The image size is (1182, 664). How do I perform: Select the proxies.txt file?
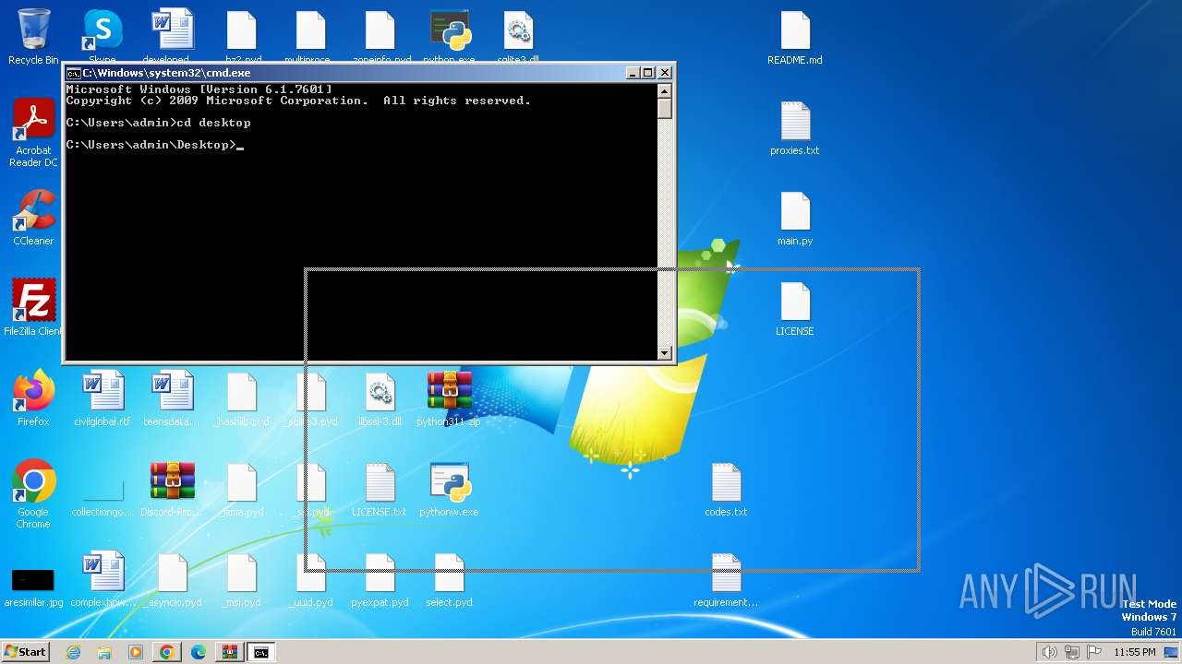point(795,127)
